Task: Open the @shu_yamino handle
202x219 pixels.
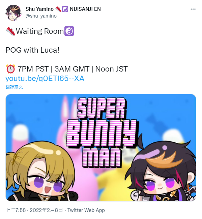Action: tap(41, 16)
